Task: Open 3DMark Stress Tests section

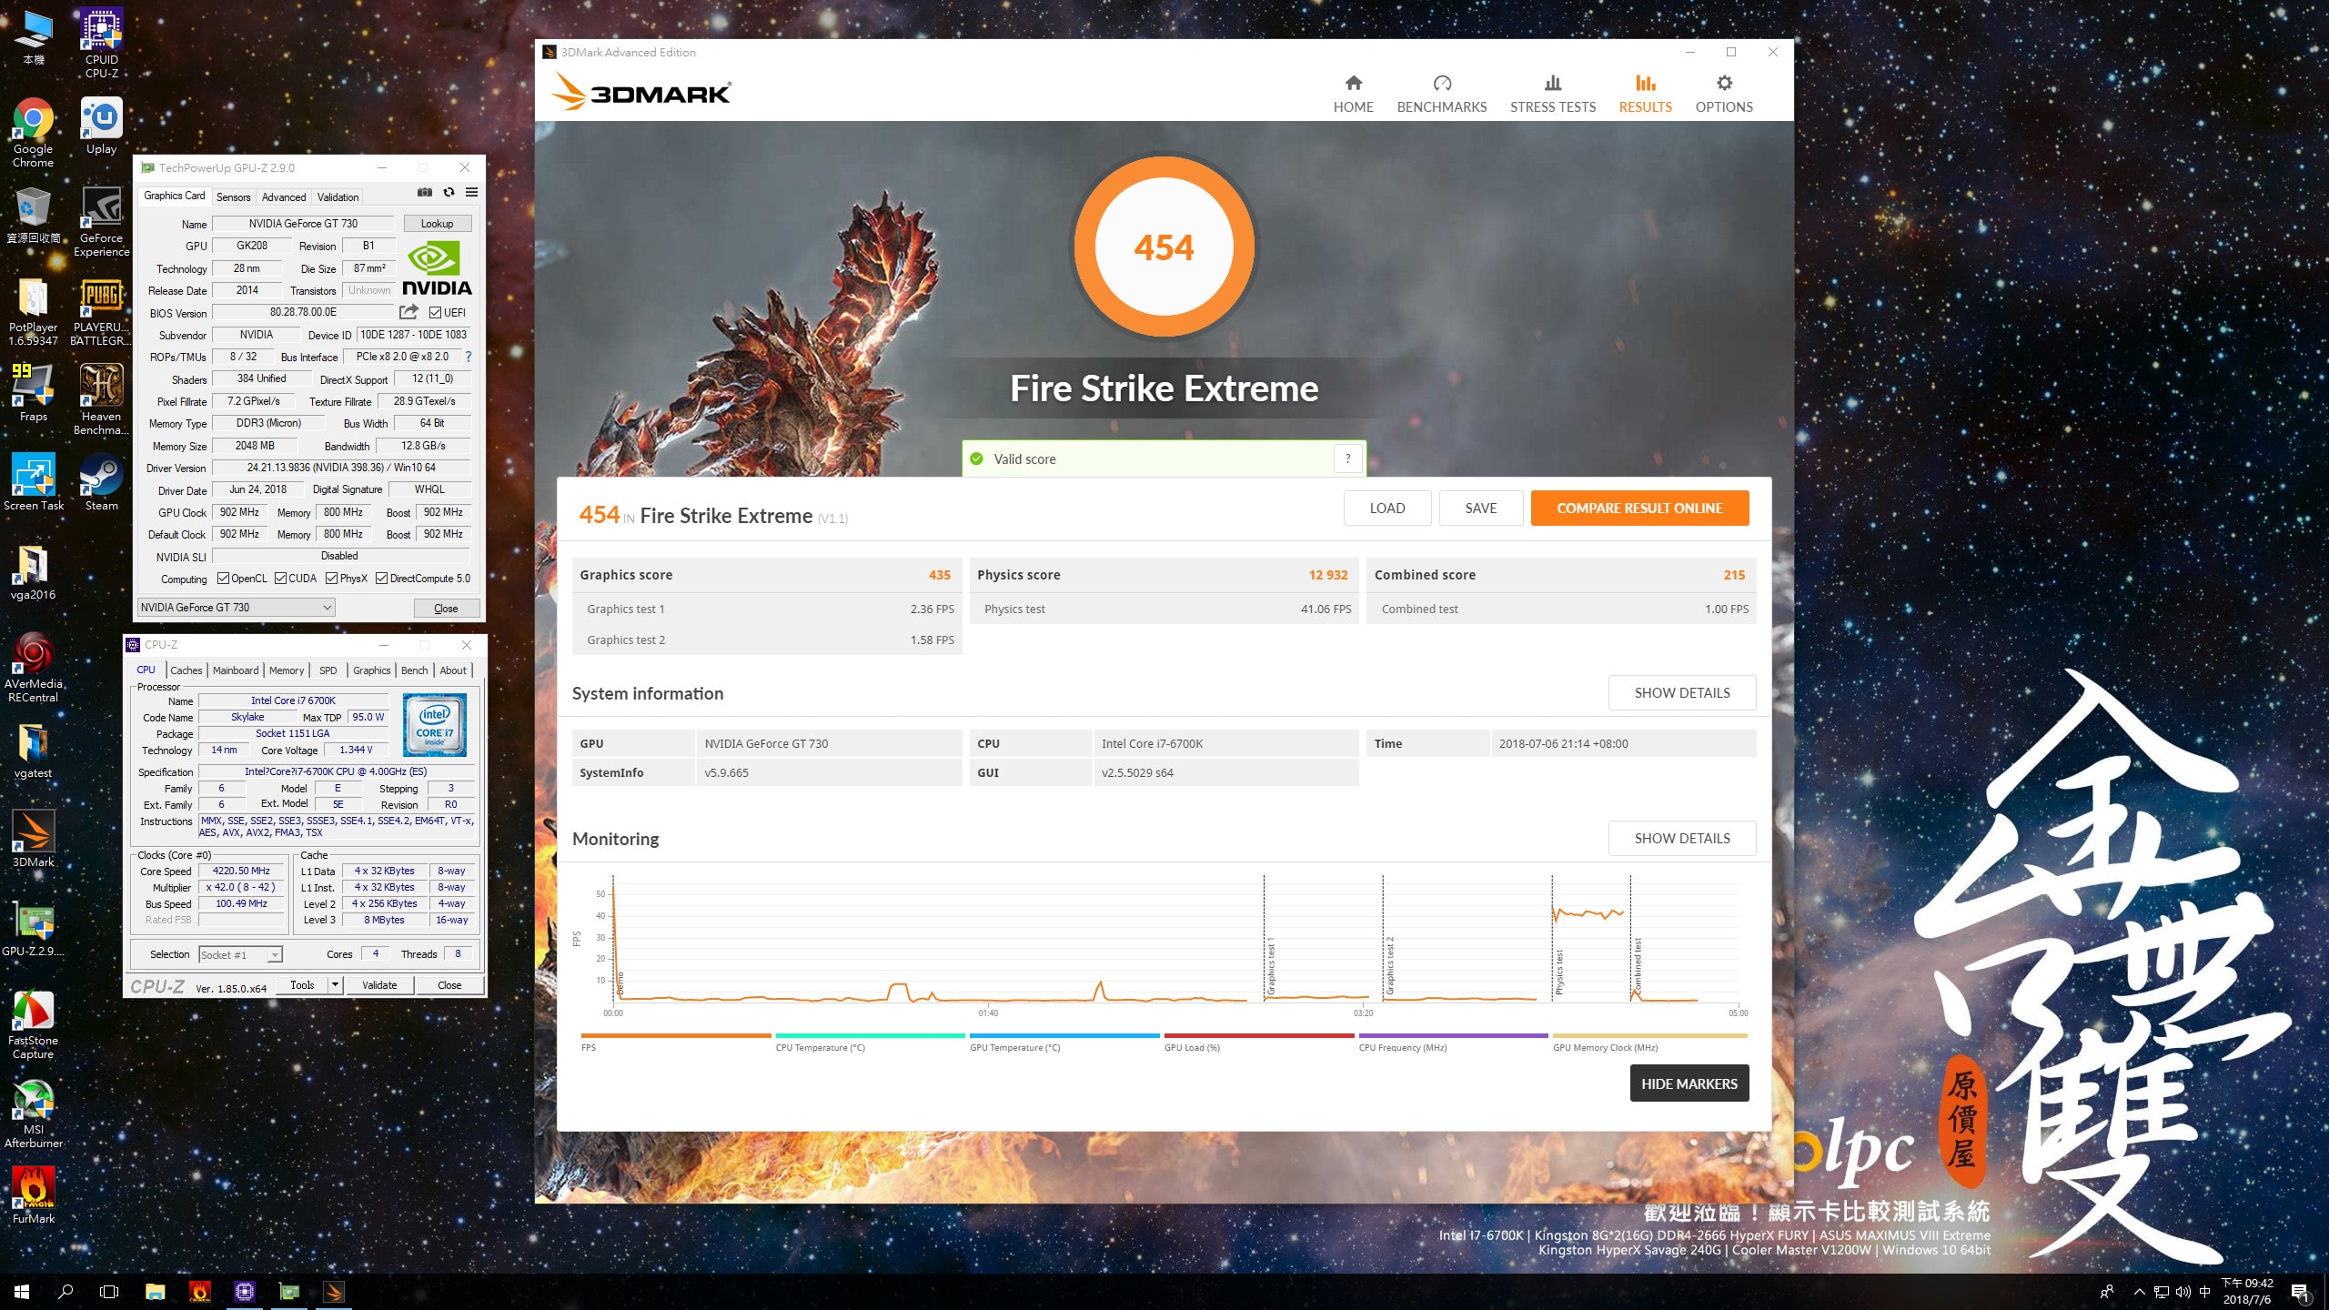Action: 1552,94
